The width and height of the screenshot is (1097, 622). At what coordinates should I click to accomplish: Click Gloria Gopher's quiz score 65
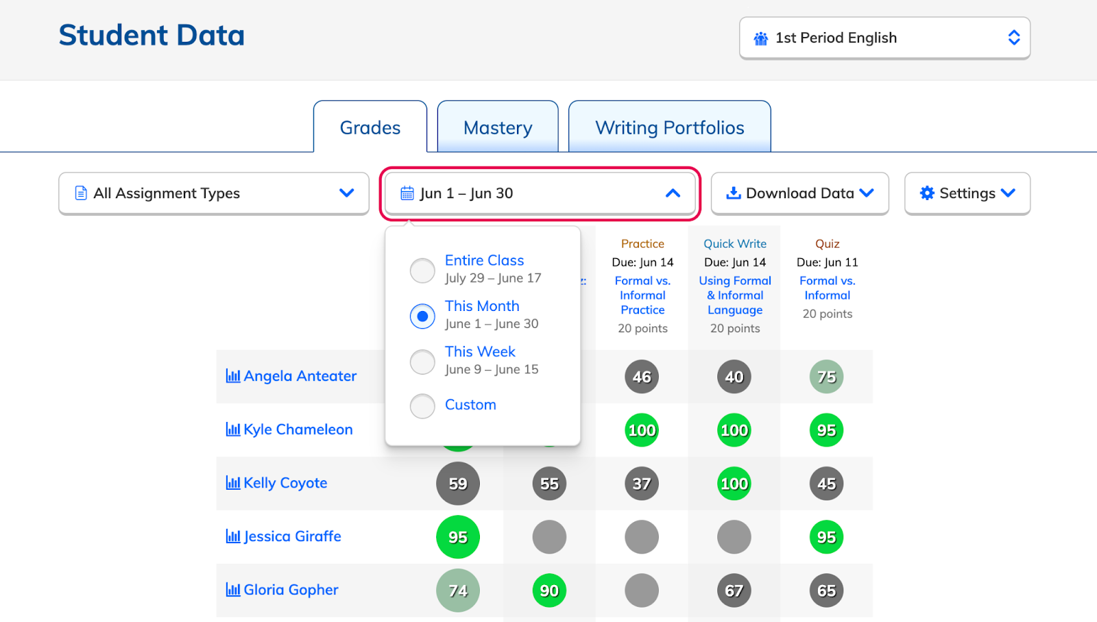827,590
